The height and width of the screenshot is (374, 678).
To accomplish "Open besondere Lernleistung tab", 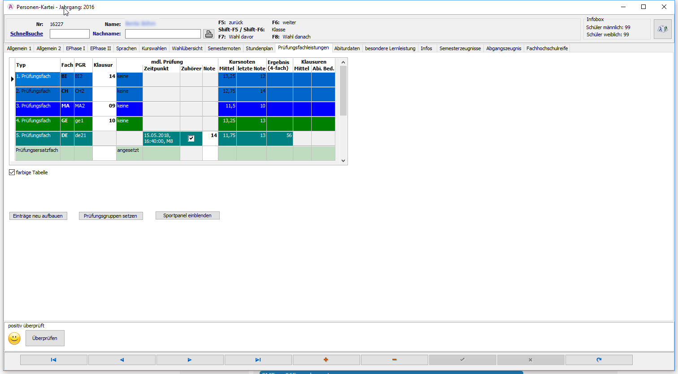I will tap(390, 48).
